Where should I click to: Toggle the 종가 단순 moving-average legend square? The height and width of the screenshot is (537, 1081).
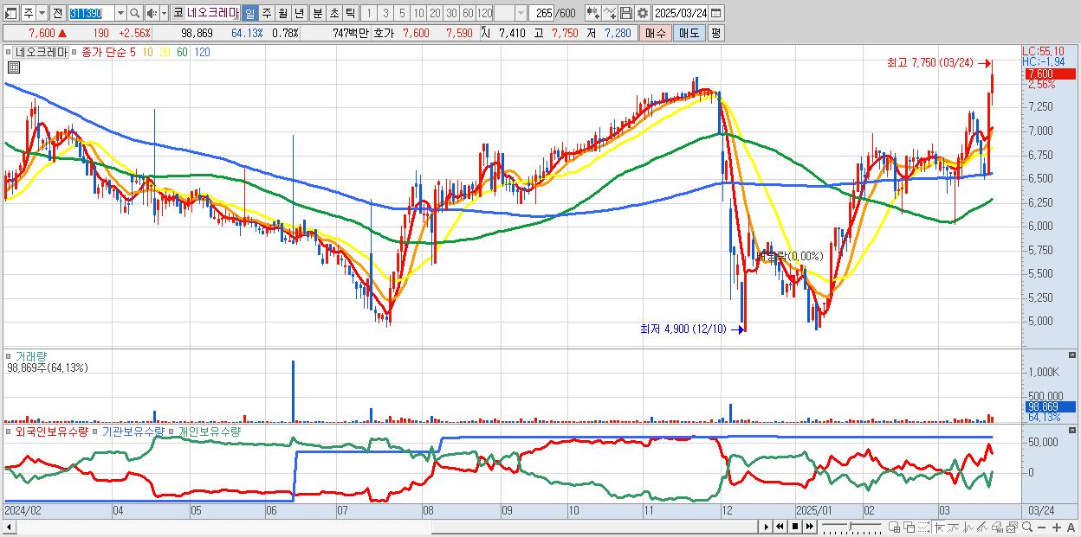point(75,52)
